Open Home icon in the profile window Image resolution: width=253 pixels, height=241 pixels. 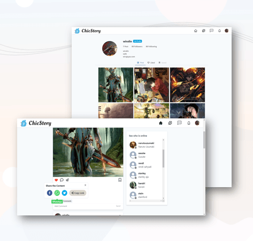pyautogui.click(x=196, y=31)
